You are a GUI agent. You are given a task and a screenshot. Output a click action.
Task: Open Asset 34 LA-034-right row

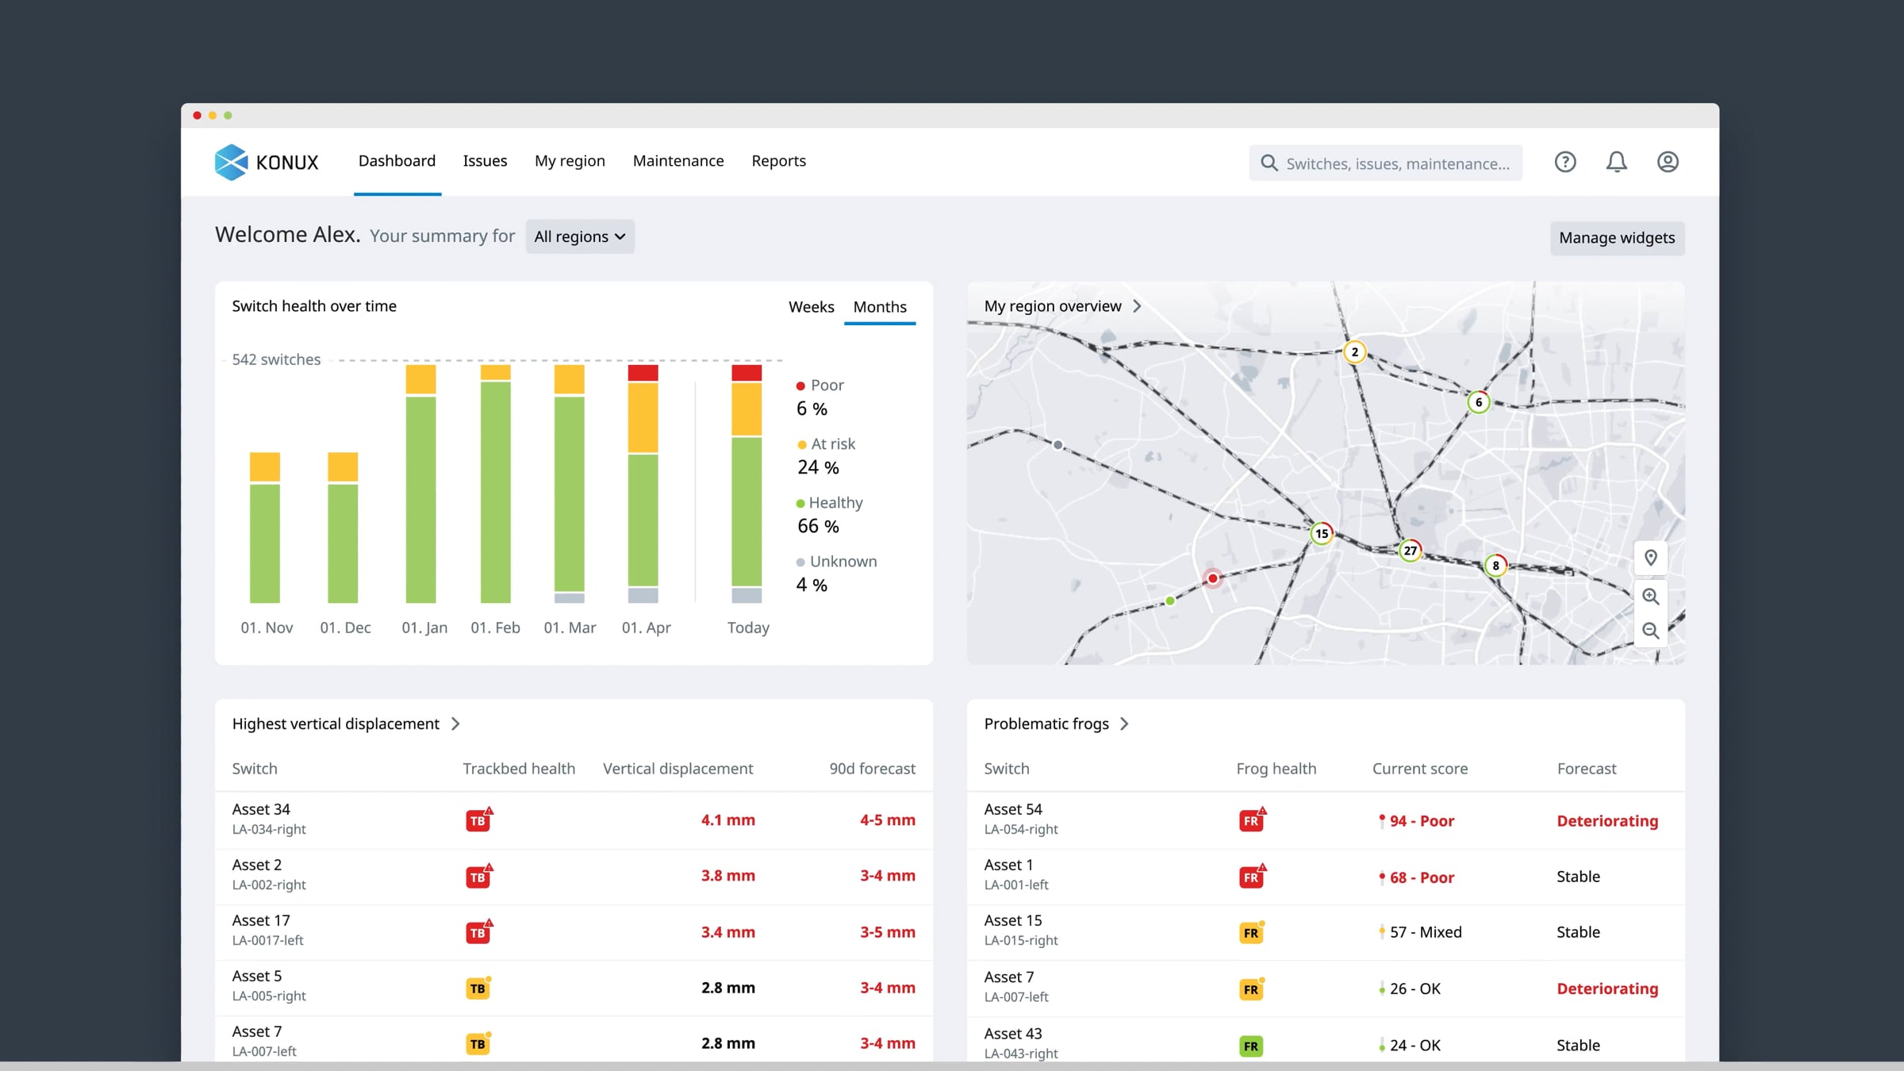coord(574,820)
